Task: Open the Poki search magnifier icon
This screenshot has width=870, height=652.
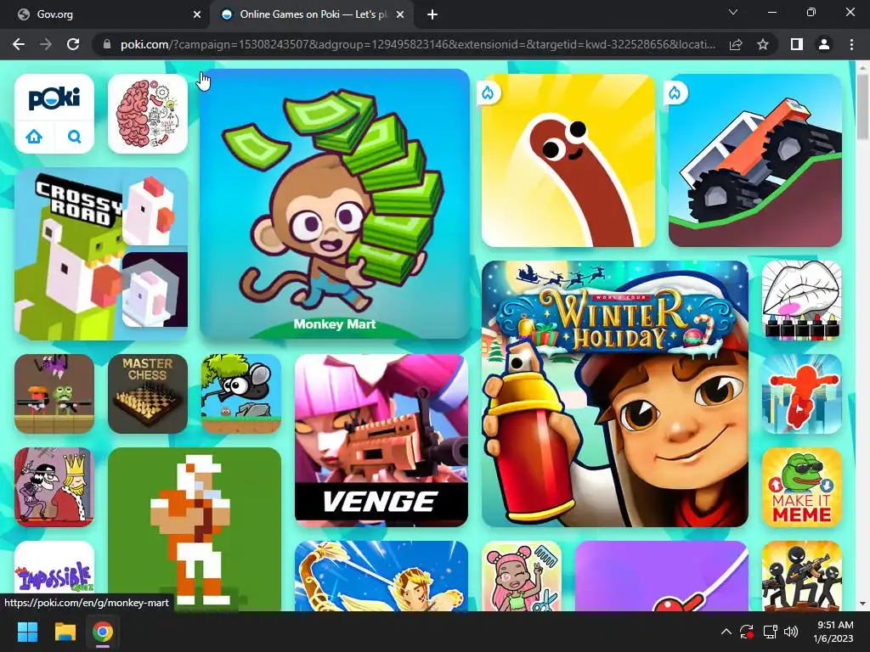Action: [75, 136]
